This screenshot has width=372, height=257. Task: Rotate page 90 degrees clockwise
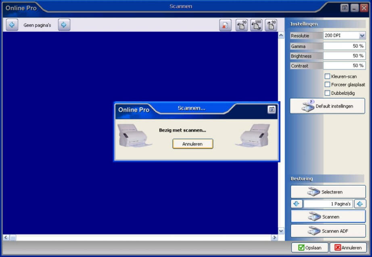pos(271,25)
